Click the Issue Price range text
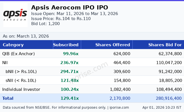The width and height of the screenshot is (184, 112). point(61,19)
